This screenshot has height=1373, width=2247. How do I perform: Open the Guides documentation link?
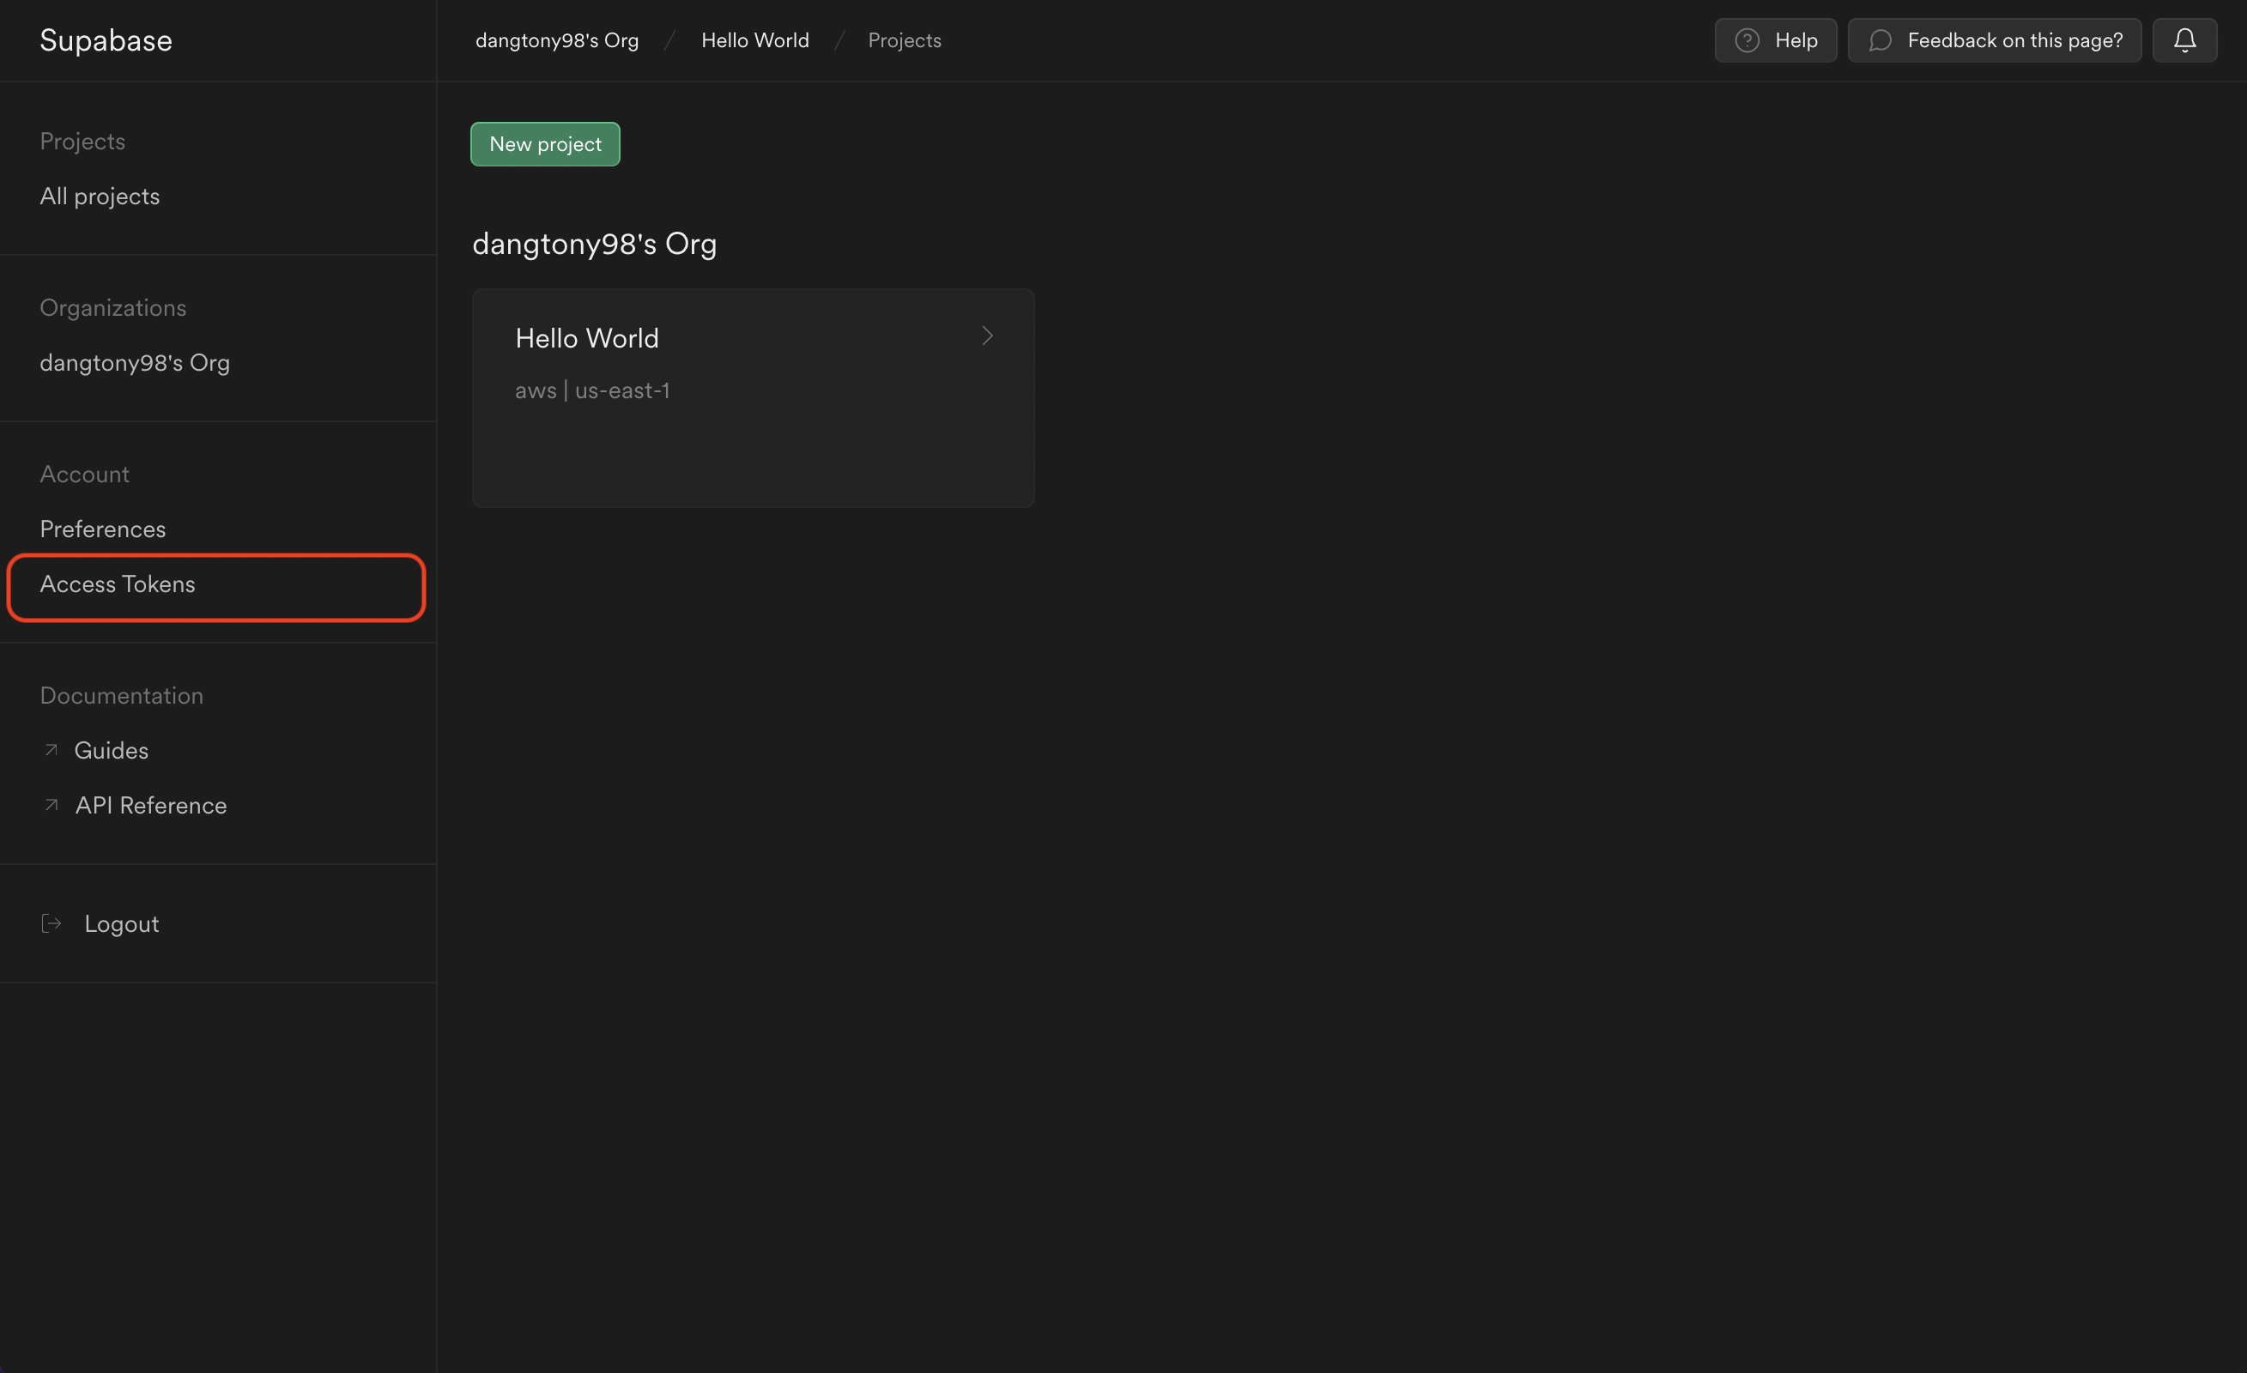point(111,750)
